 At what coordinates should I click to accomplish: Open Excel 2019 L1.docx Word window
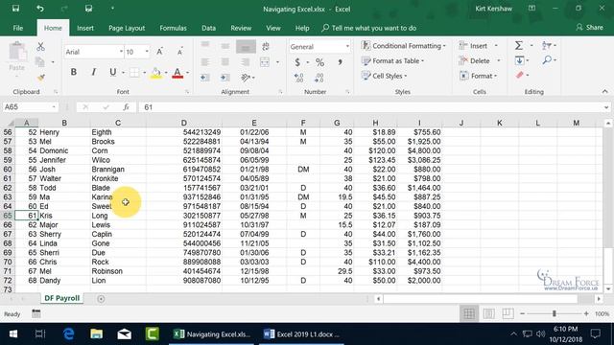point(301,334)
